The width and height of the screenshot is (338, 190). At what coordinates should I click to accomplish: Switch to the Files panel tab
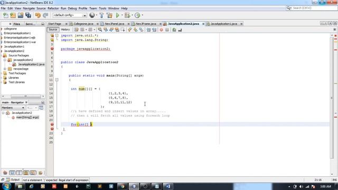[17, 24]
